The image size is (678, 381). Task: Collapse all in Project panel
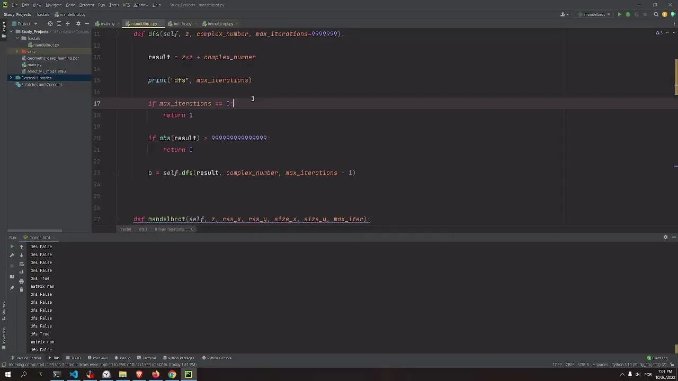click(67, 24)
